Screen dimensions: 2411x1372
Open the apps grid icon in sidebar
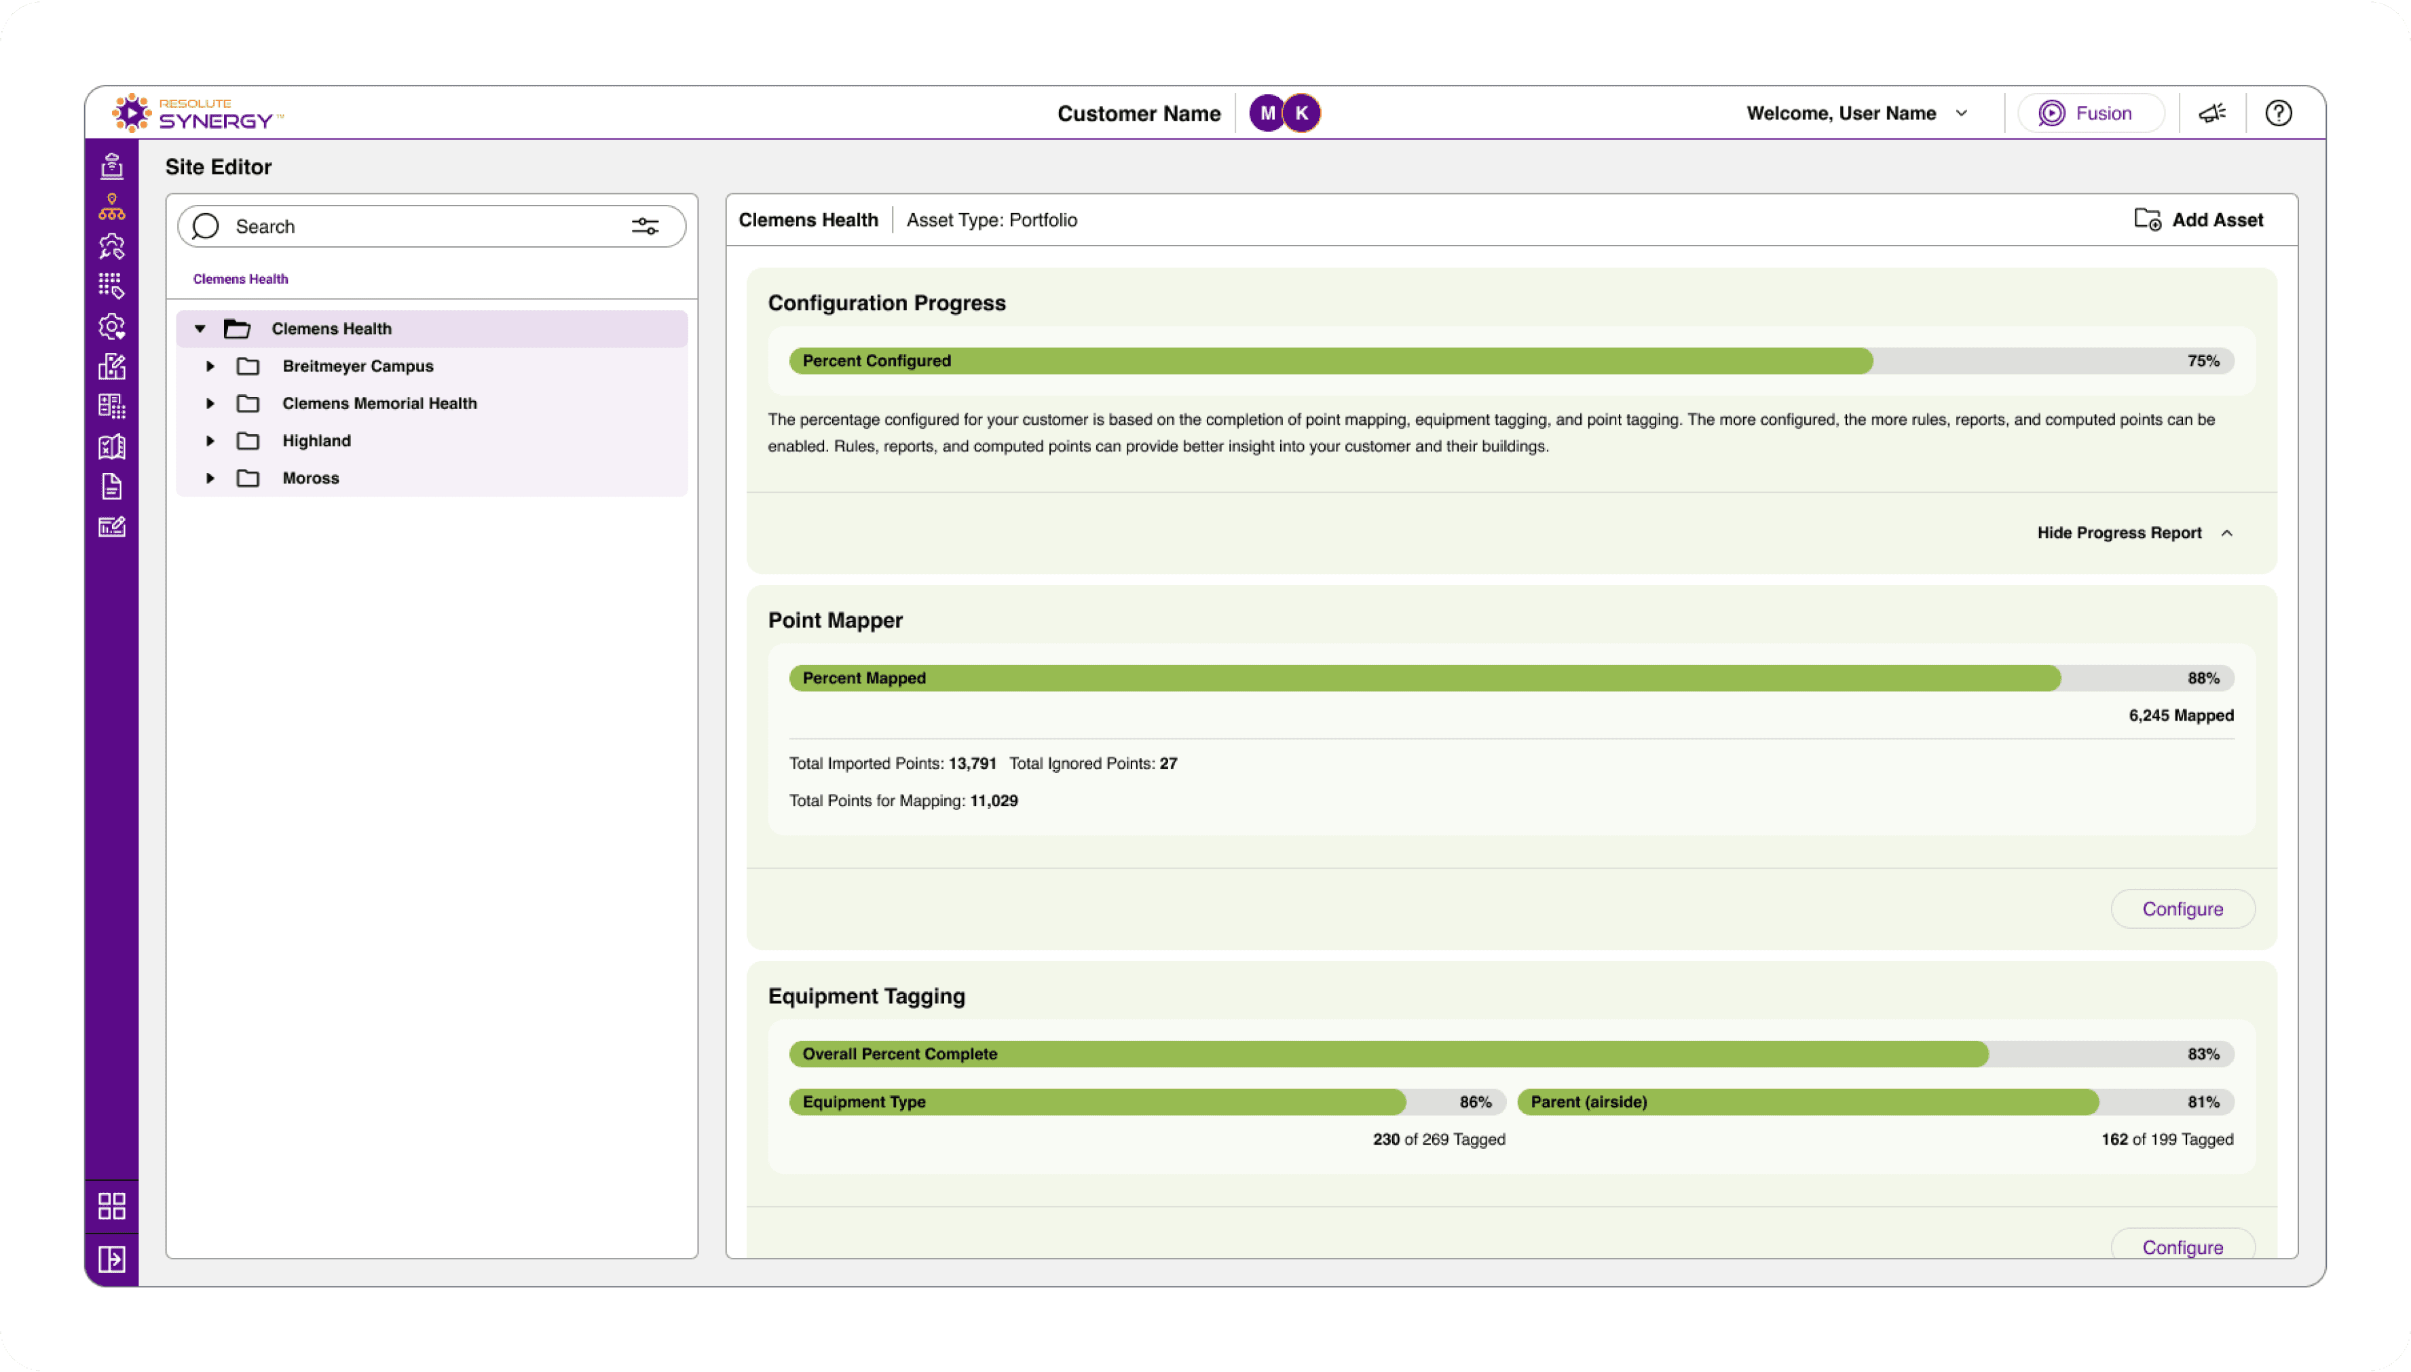111,1206
